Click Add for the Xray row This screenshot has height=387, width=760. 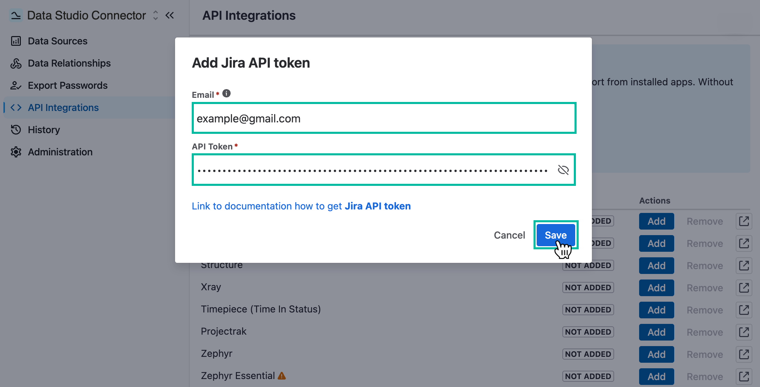coord(656,288)
